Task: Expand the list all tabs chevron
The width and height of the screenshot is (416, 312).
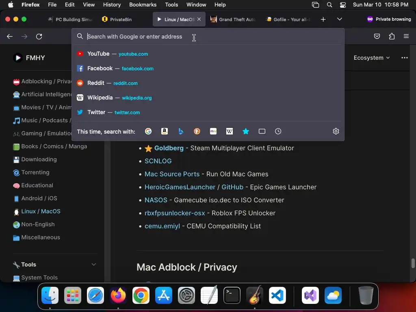Action: pyautogui.click(x=340, y=19)
